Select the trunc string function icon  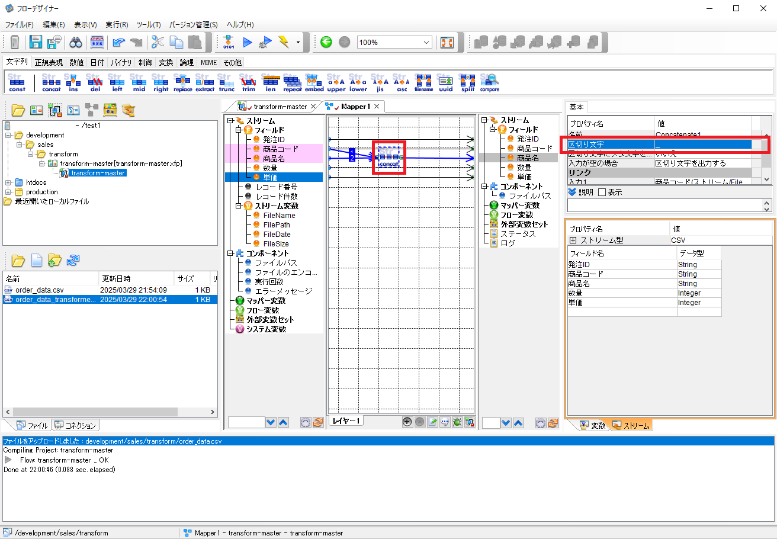[226, 82]
